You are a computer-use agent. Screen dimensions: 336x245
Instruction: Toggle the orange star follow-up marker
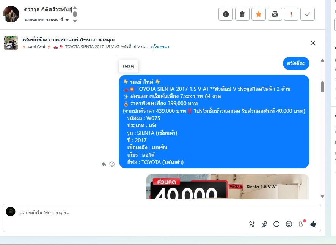pyautogui.click(x=258, y=14)
